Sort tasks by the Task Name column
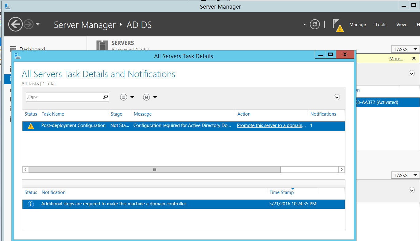 click(x=53, y=114)
